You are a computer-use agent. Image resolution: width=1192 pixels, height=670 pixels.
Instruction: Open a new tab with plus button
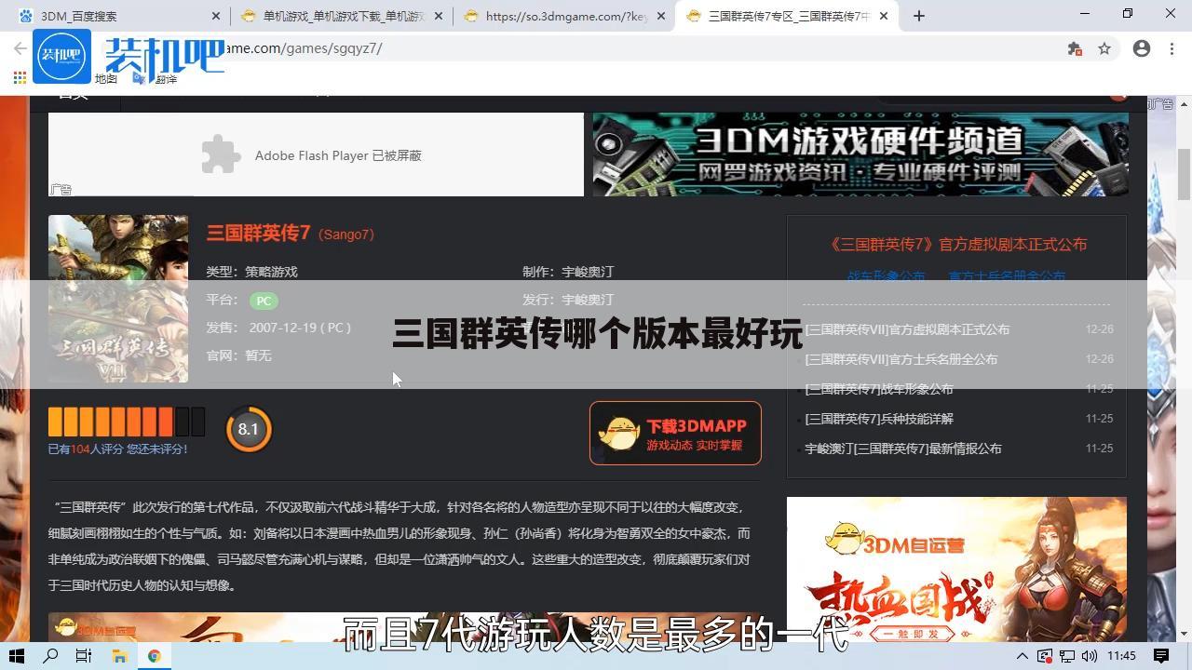tap(919, 16)
